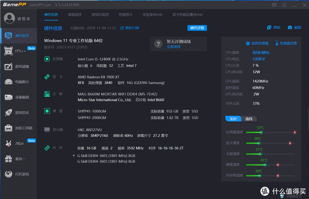Click the 33% memory usage value

pyautogui.click(x=256, y=104)
